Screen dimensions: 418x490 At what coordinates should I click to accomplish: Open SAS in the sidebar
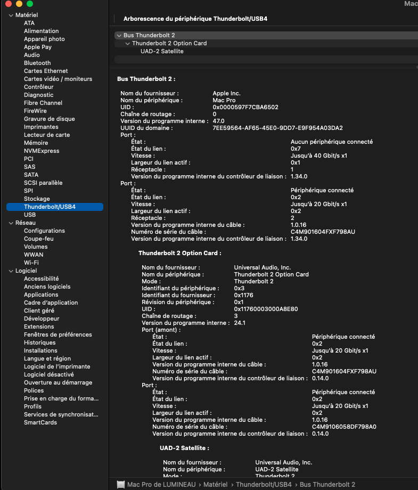pyautogui.click(x=30, y=167)
